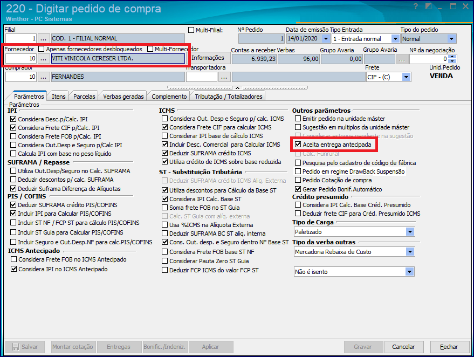The width and height of the screenshot is (474, 357).
Task: Click the Nº da negociação field
Action: (429, 59)
